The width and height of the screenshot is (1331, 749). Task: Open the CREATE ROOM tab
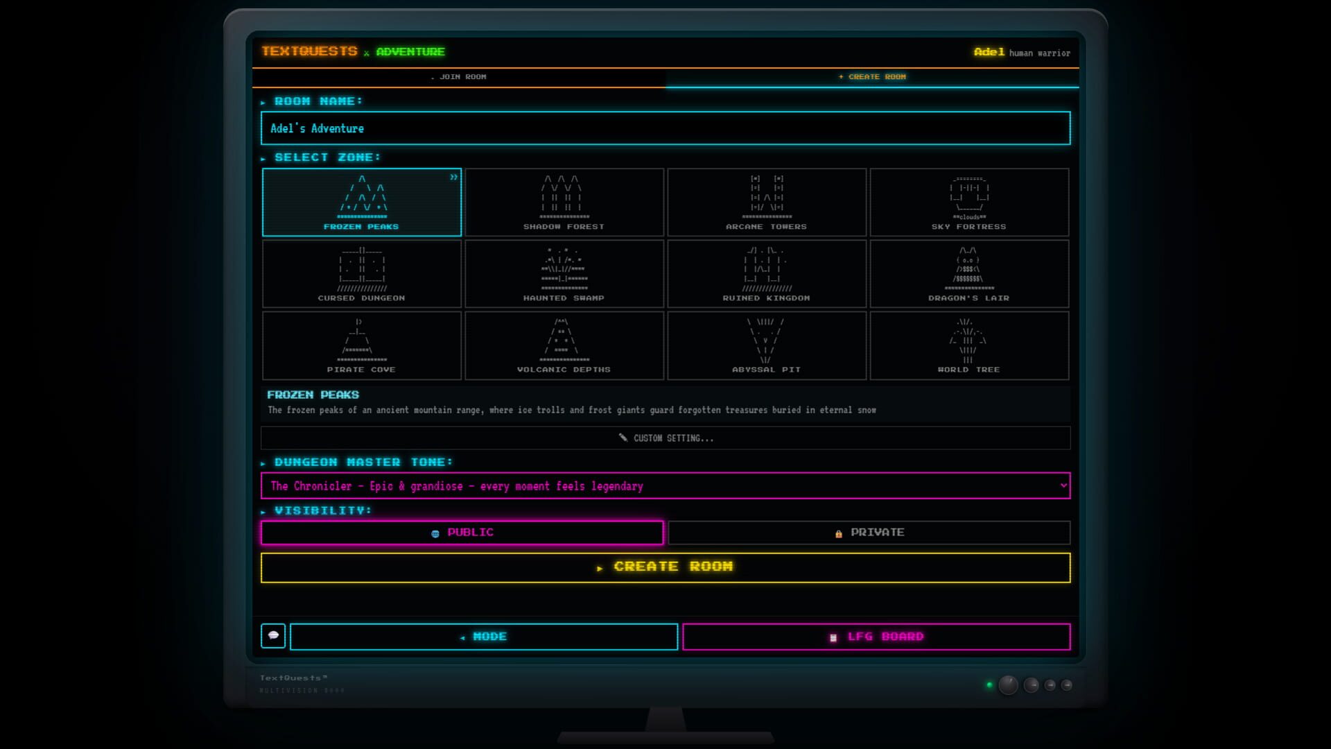pyautogui.click(x=872, y=77)
